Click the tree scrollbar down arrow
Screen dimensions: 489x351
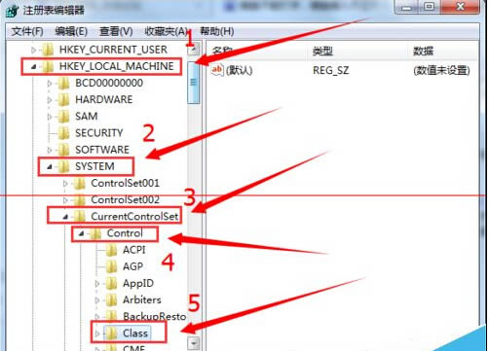click(x=194, y=343)
